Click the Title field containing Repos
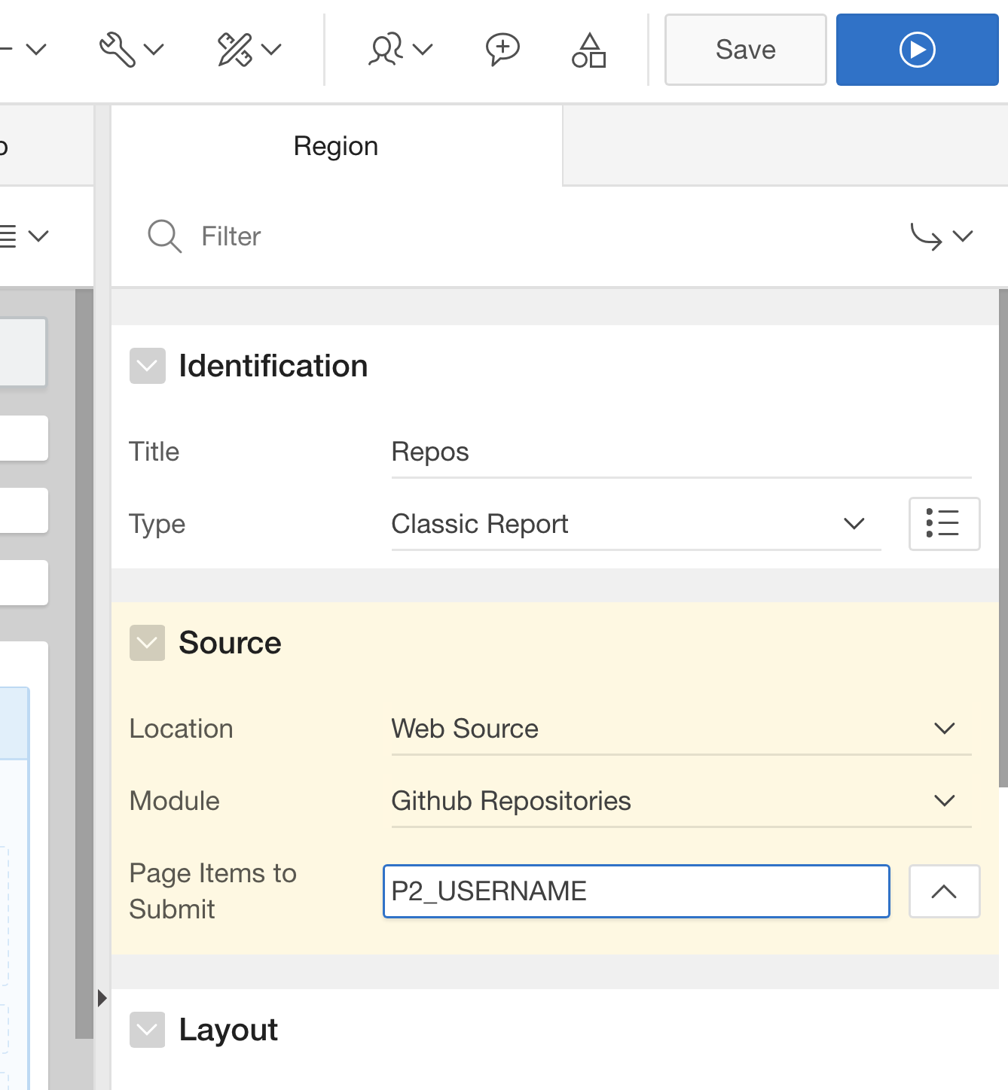Image resolution: width=1008 pixels, height=1090 pixels. click(x=680, y=452)
